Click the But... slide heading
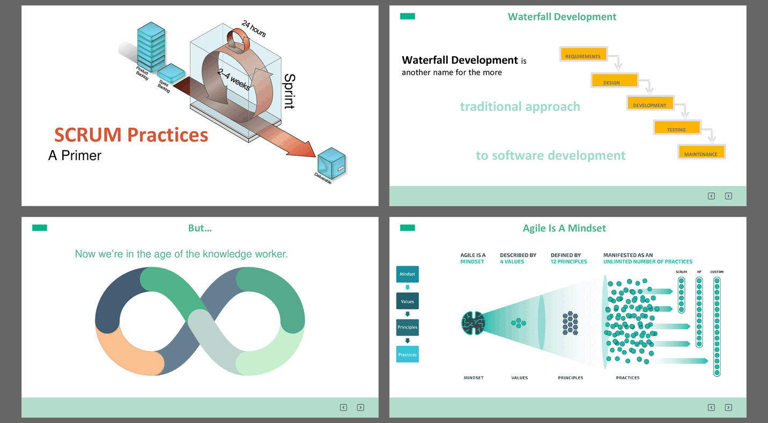Image resolution: width=768 pixels, height=423 pixels. 200,228
